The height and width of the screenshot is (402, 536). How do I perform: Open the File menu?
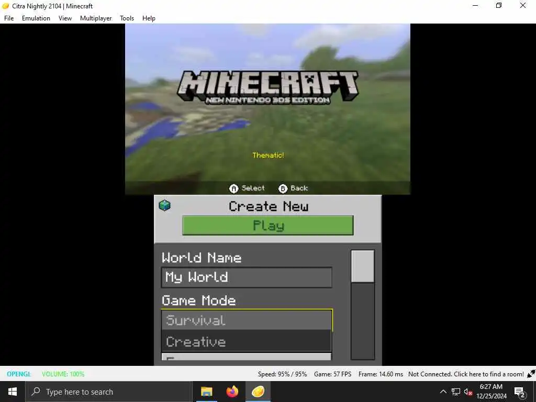click(9, 18)
